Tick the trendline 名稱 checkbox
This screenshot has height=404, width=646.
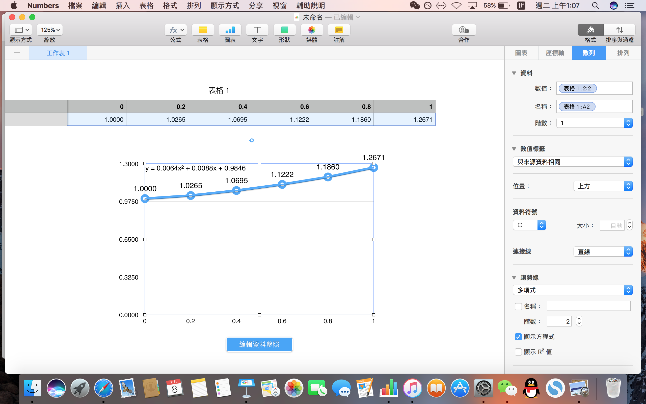518,306
